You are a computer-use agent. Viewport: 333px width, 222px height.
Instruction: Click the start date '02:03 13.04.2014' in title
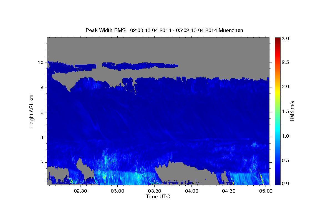tap(150, 30)
